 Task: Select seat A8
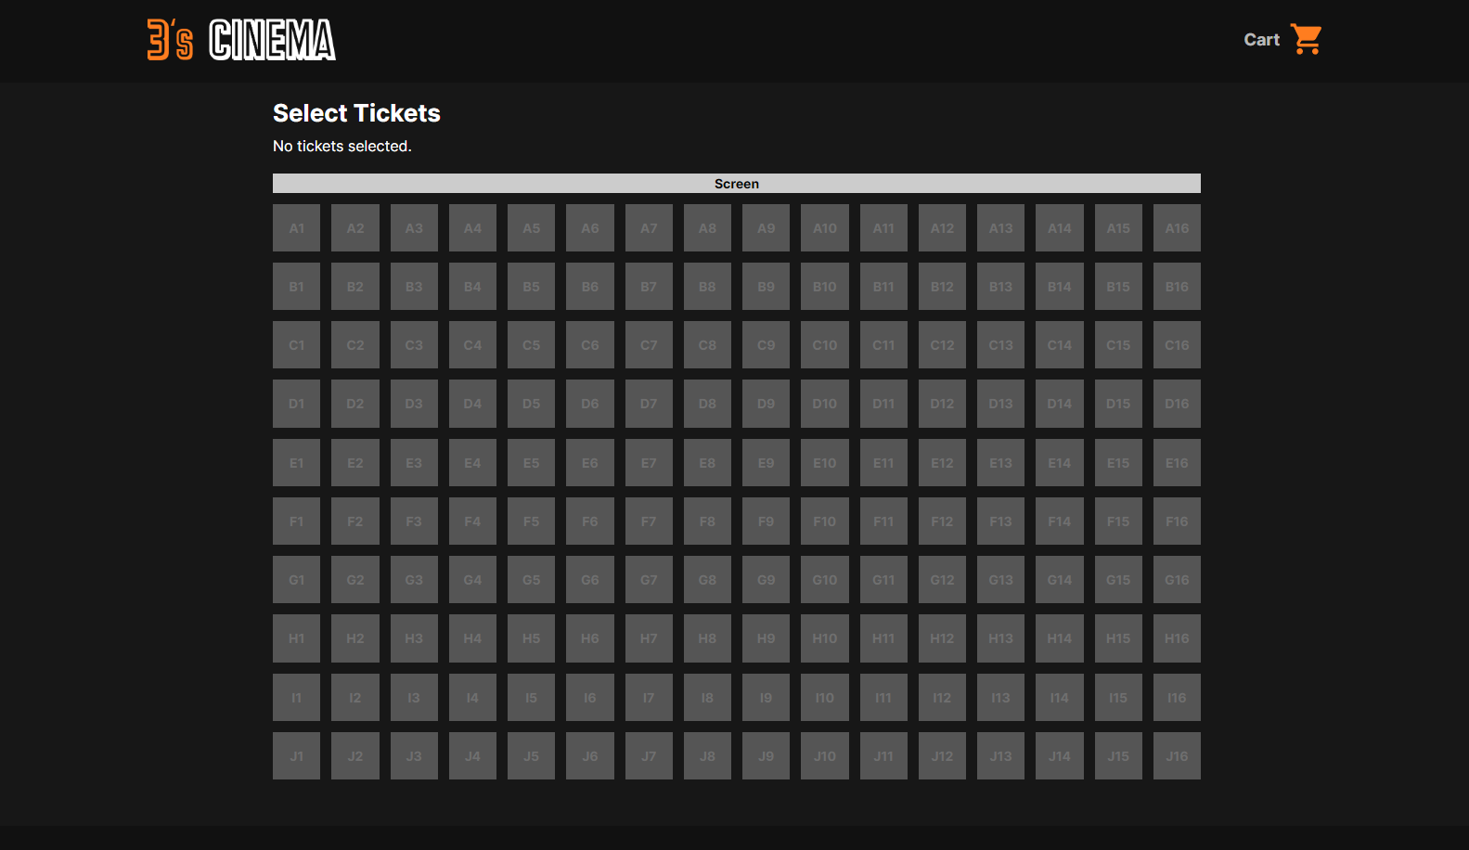coord(707,228)
